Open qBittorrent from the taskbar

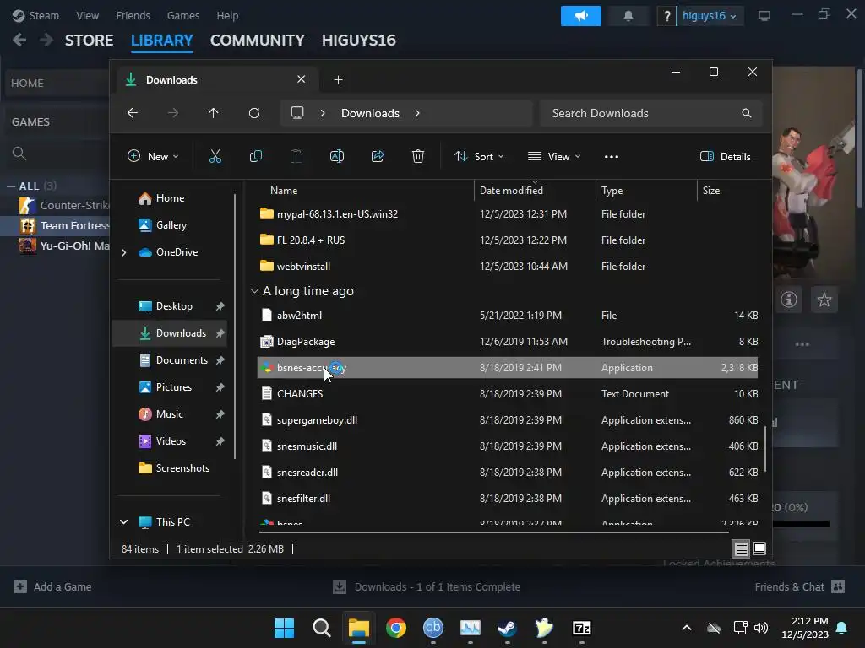click(x=433, y=628)
